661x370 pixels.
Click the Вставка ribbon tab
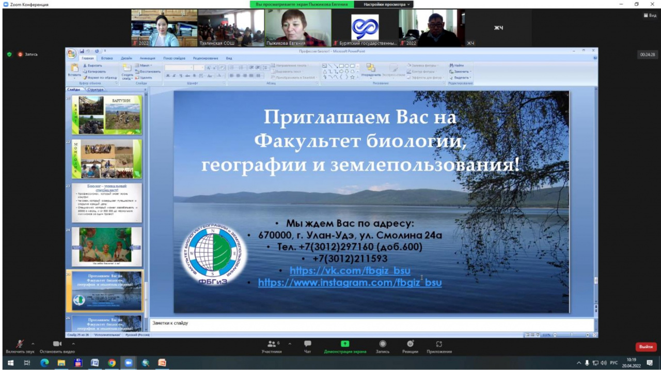click(107, 58)
